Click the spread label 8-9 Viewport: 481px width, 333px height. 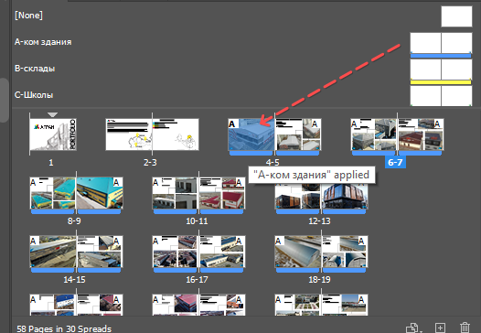coord(74,221)
